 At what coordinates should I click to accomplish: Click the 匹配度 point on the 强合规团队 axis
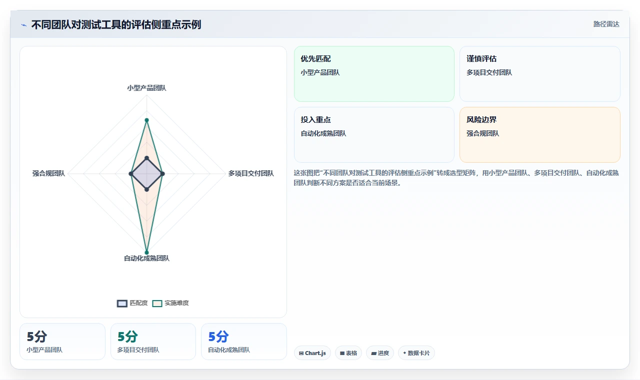coord(130,174)
